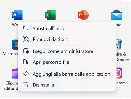Image resolution: width=131 pixels, height=99 pixels.
Task: Open the Mail envelope app icon
Action: tap(117, 15)
